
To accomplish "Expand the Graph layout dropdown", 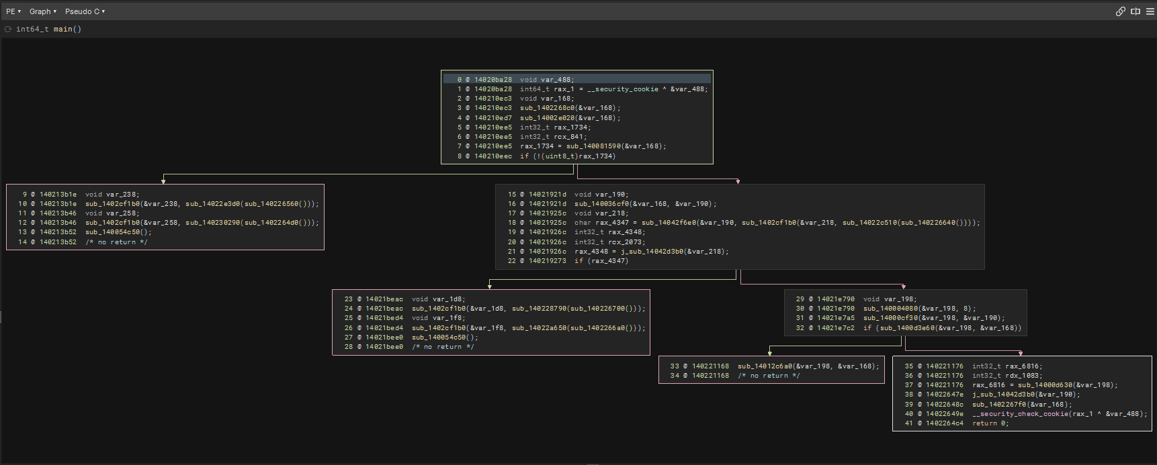I will (x=42, y=11).
